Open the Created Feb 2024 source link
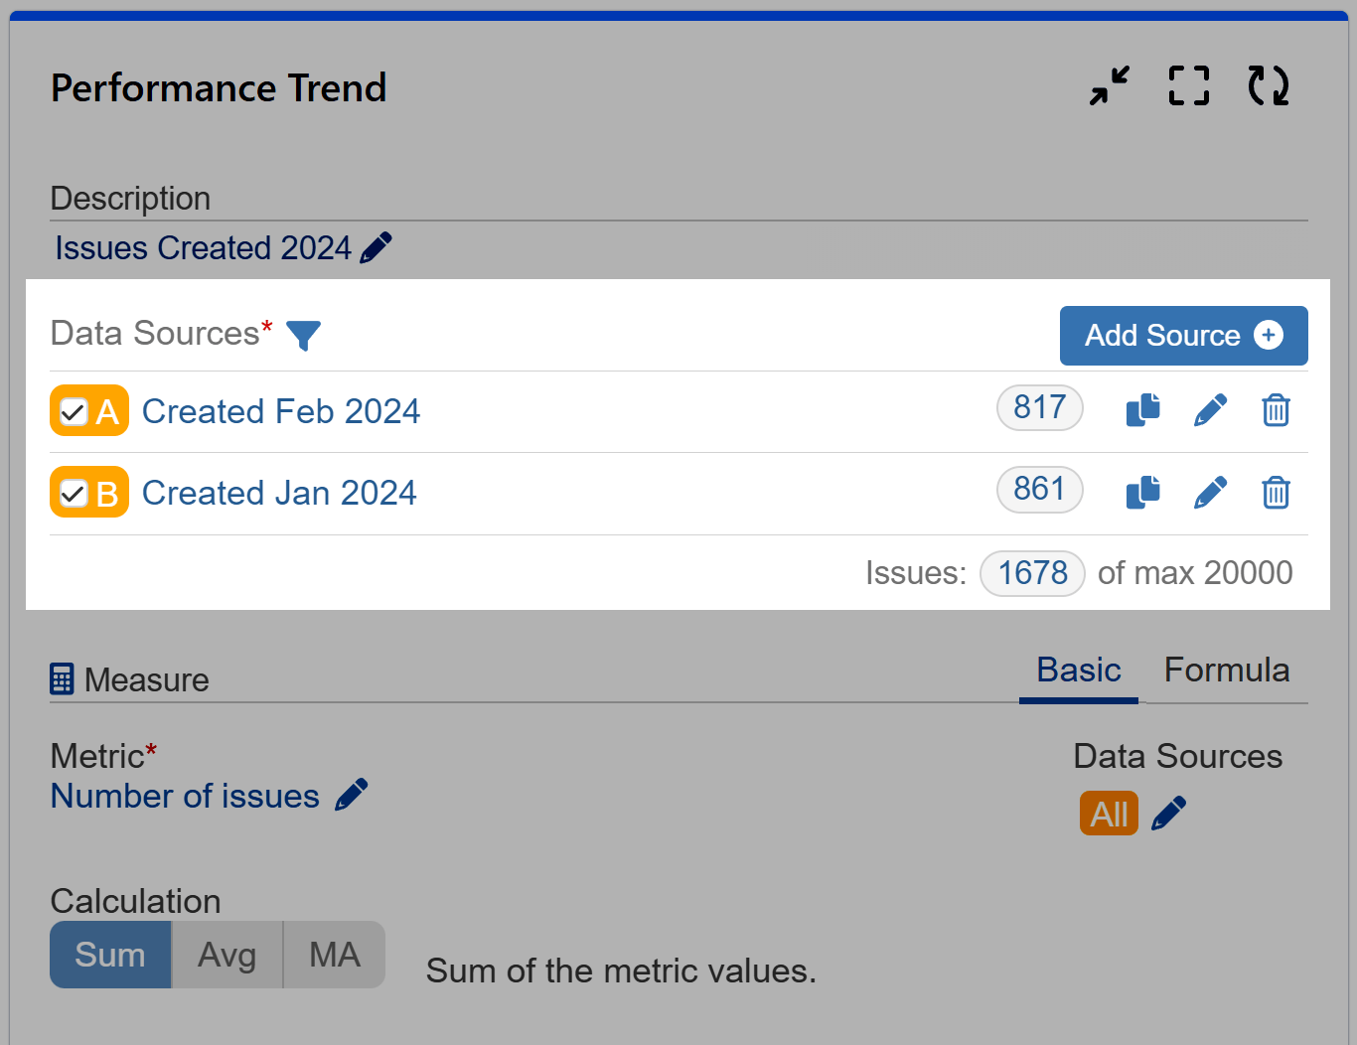1357x1045 pixels. pyautogui.click(x=281, y=410)
